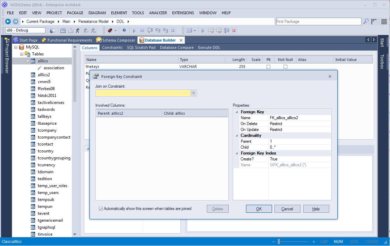Click the red bug debug icon
This screenshot has height=246, width=390.
tap(110, 30)
